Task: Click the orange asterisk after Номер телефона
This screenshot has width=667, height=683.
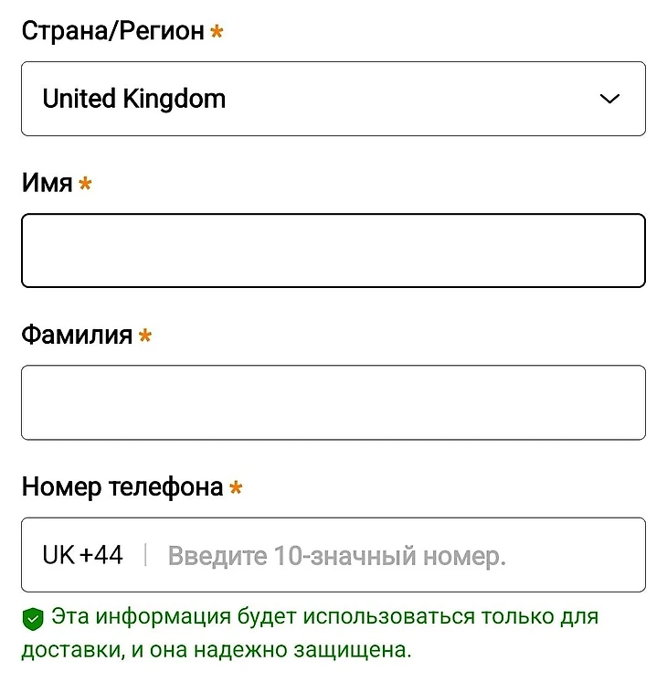Action: tap(236, 487)
